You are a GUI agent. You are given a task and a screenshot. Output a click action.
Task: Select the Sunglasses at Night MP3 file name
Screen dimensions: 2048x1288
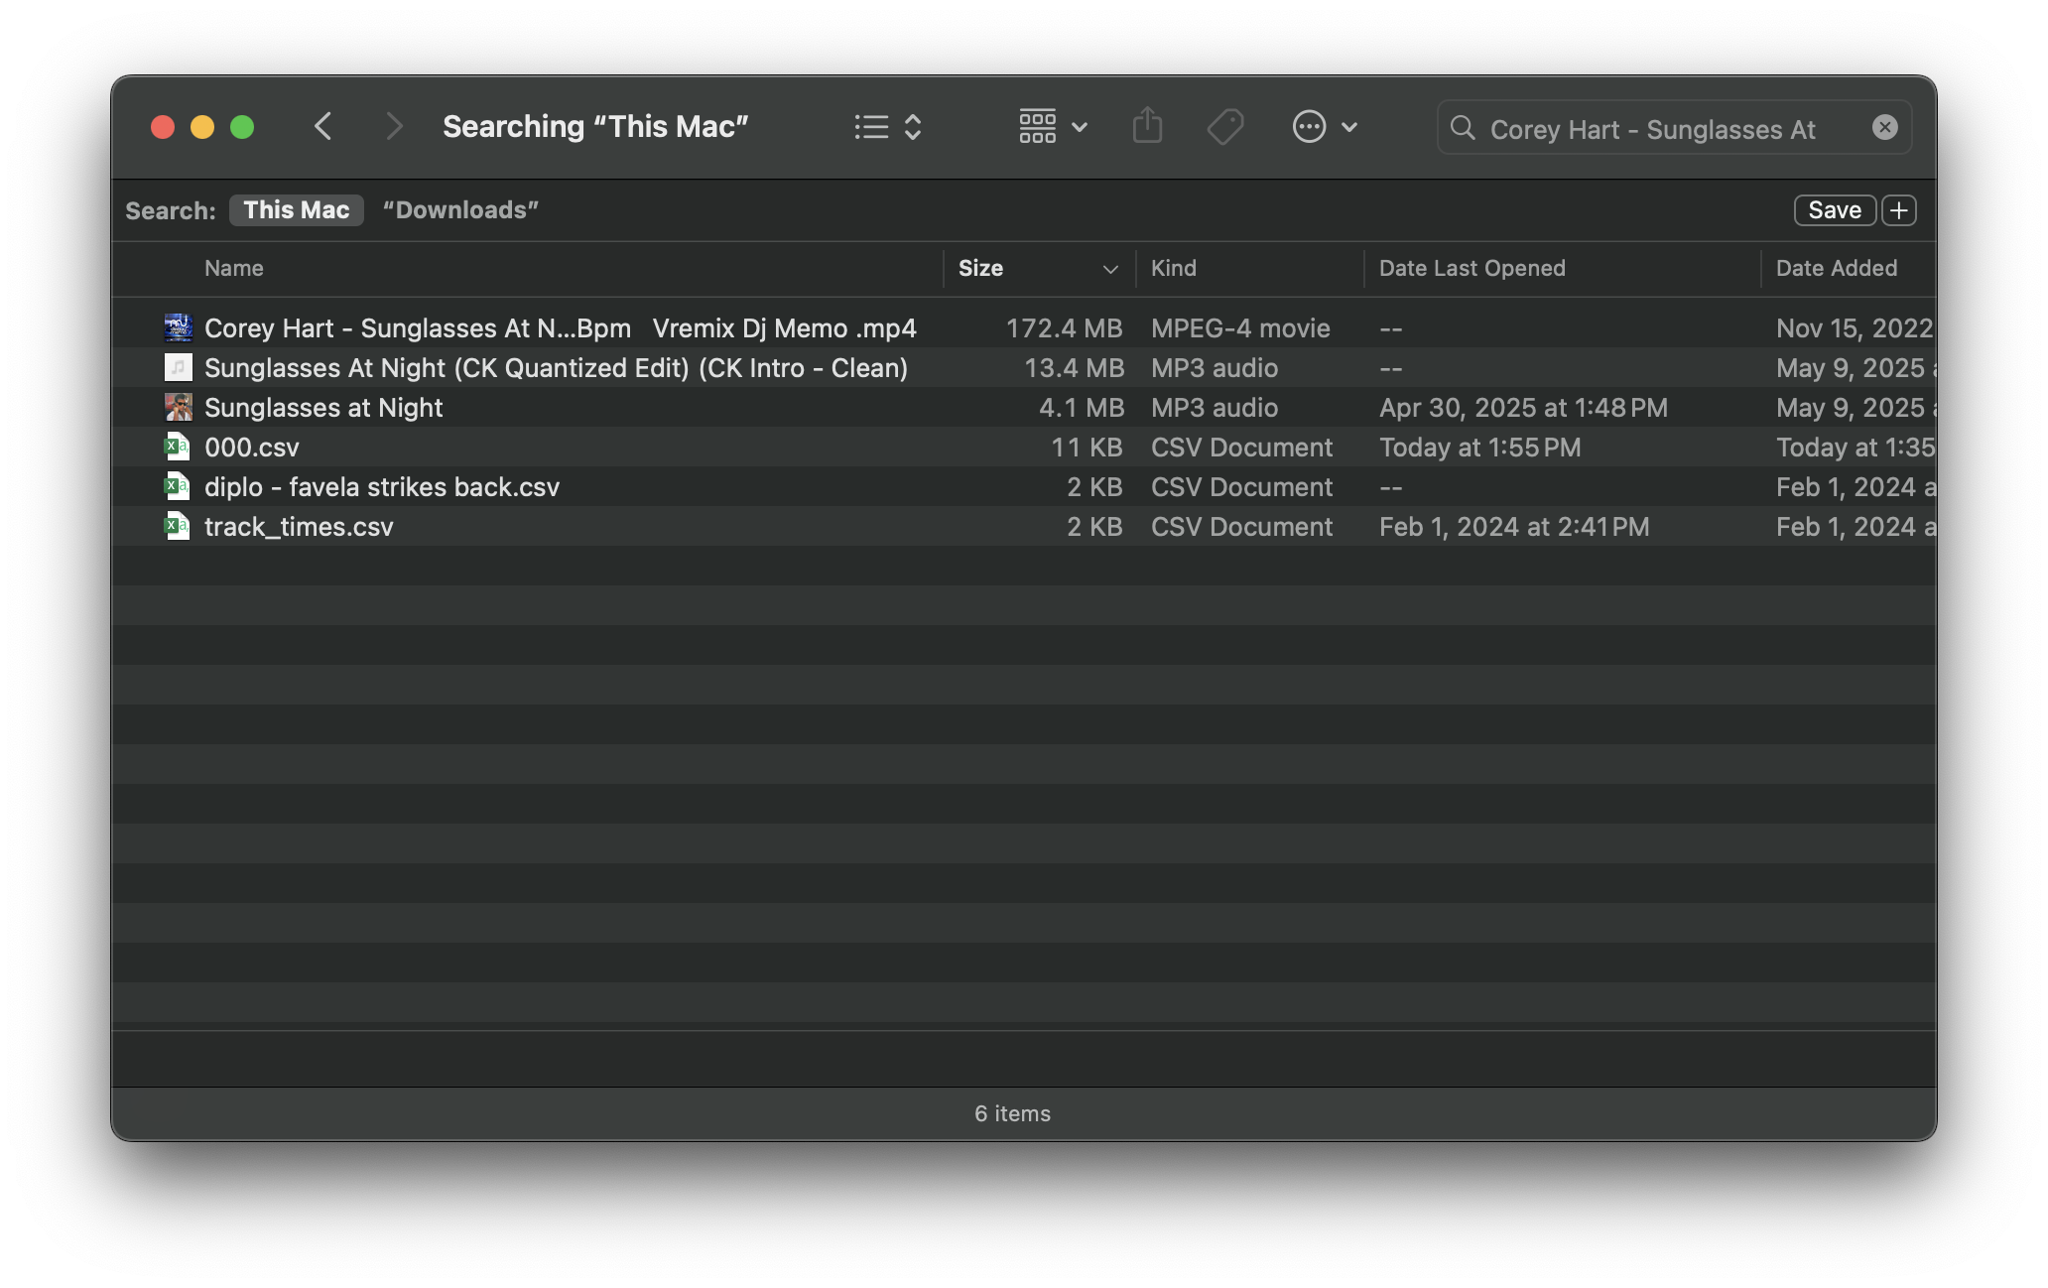tap(323, 408)
